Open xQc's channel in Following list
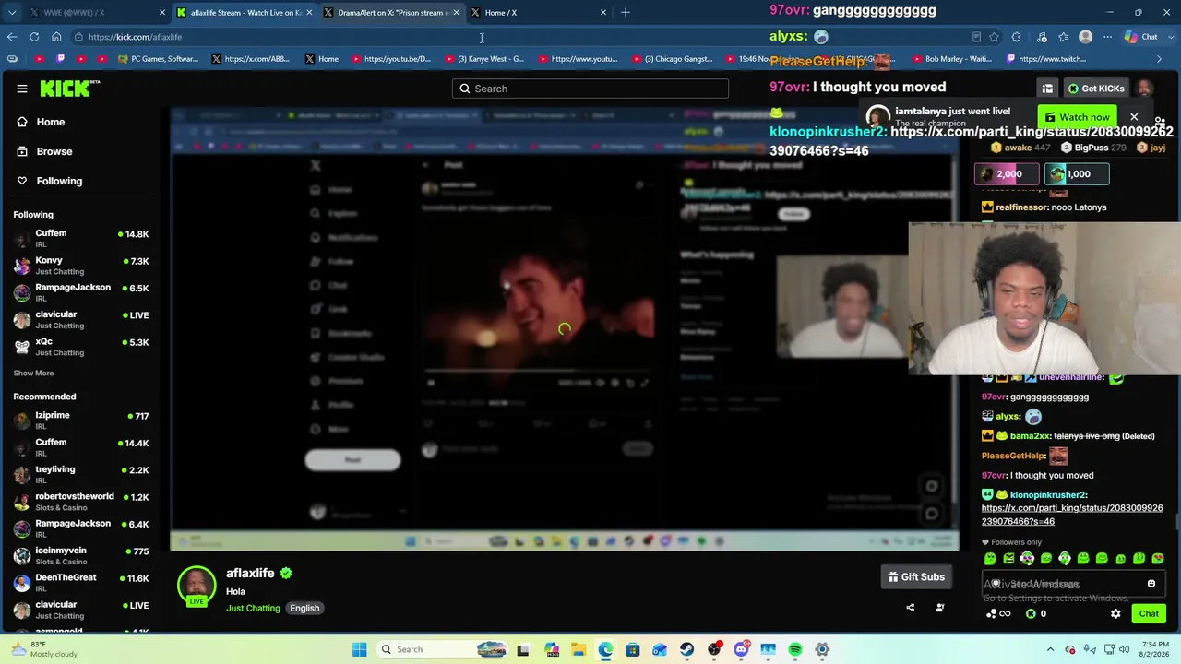This screenshot has height=664, width=1181. point(81,347)
